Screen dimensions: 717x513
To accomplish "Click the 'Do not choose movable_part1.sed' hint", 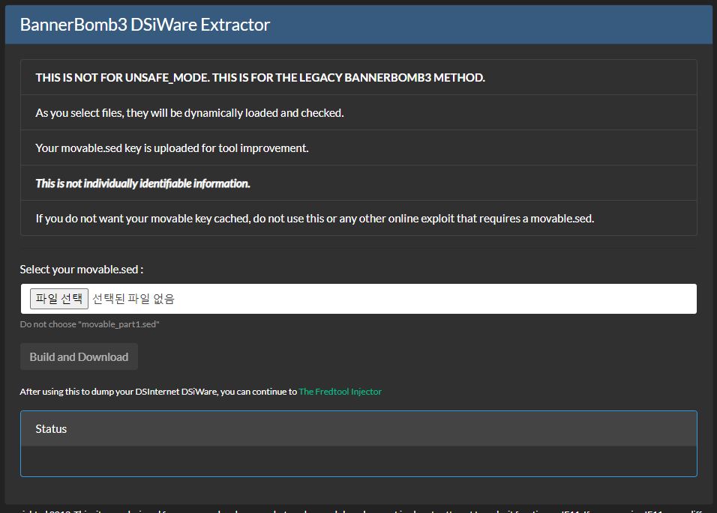I will coord(90,324).
